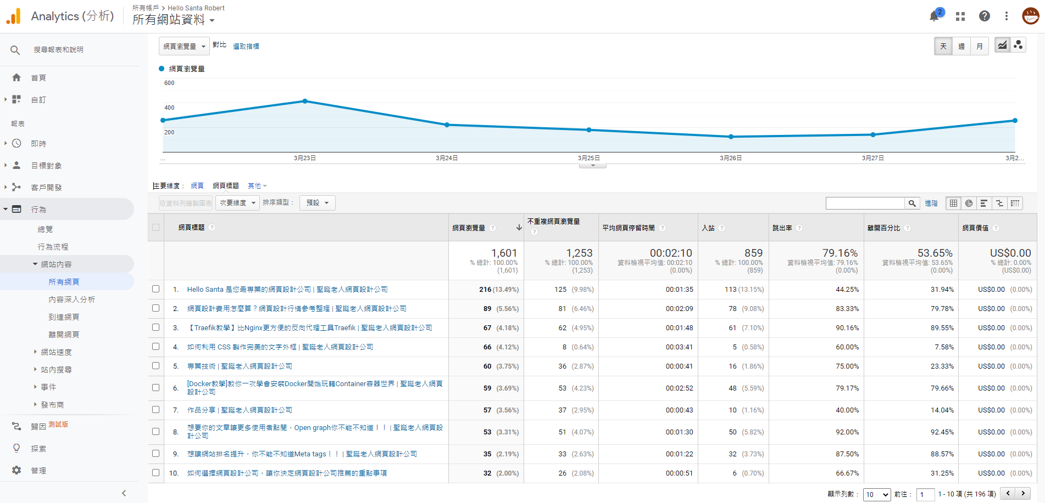This screenshot has height=503, width=1045.
Task: Open 總覽 under 行為
Action: (x=46, y=229)
